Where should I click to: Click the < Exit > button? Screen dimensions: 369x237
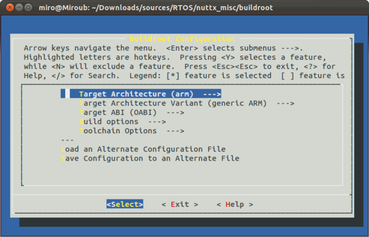click(180, 204)
